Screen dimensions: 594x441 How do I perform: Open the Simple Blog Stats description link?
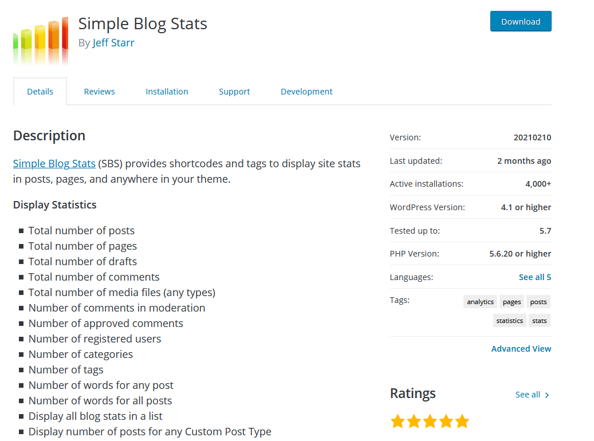coord(54,163)
